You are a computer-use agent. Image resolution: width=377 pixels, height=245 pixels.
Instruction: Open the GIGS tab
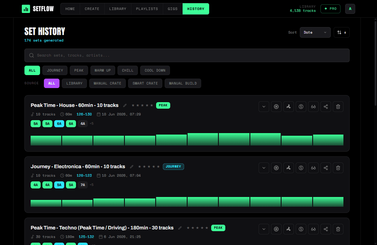pyautogui.click(x=173, y=9)
